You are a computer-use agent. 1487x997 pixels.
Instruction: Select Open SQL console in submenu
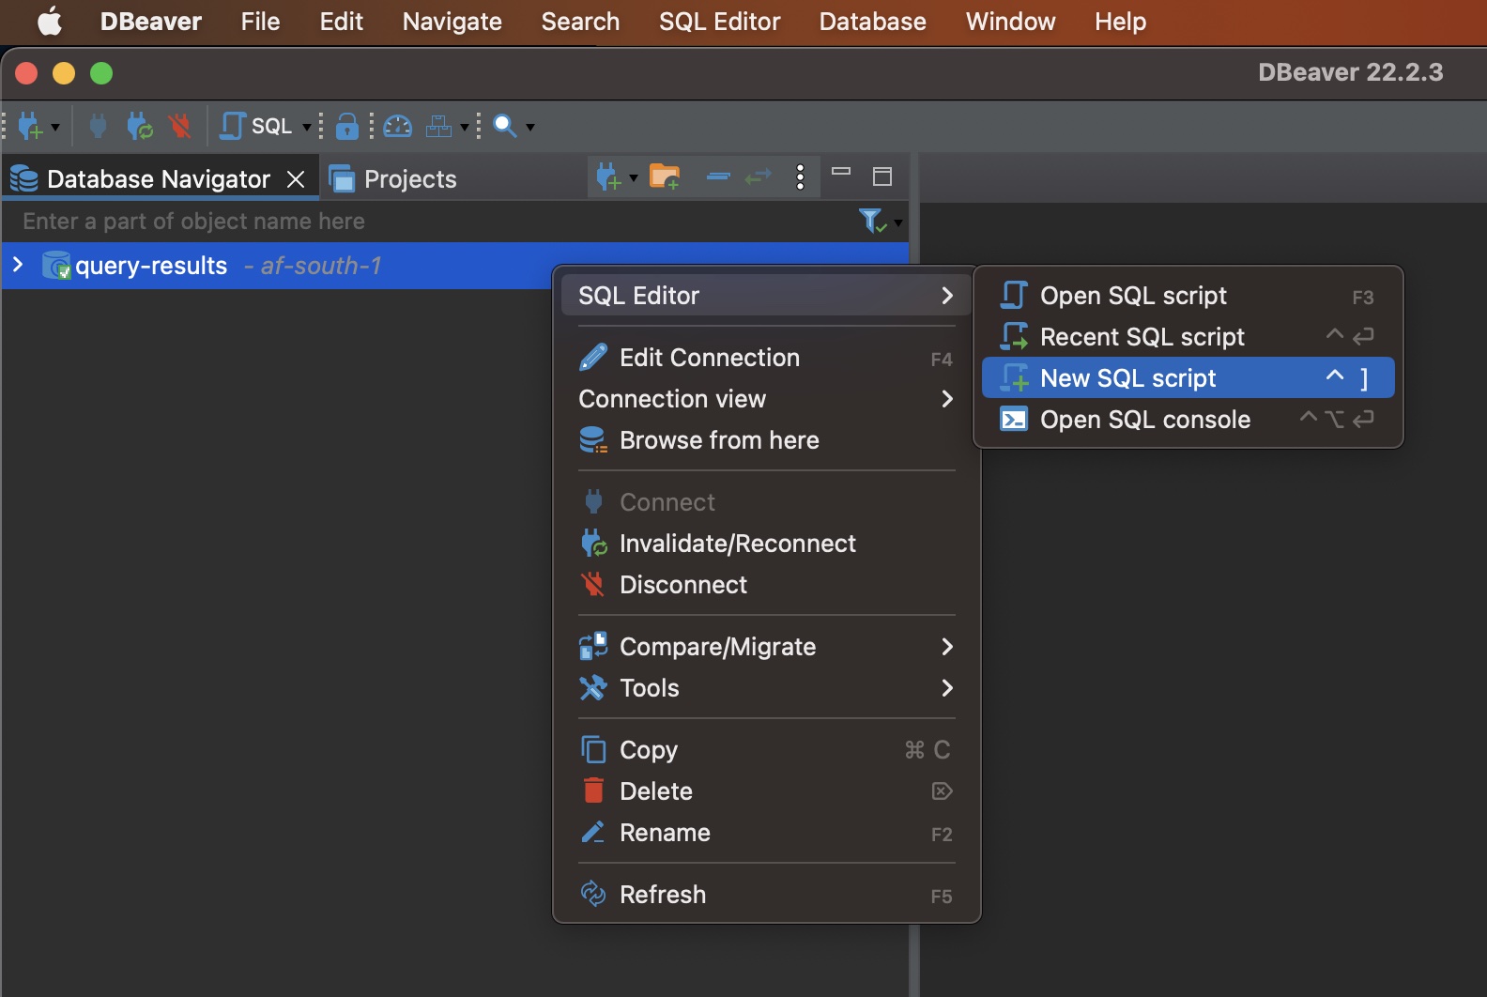[x=1188, y=420]
